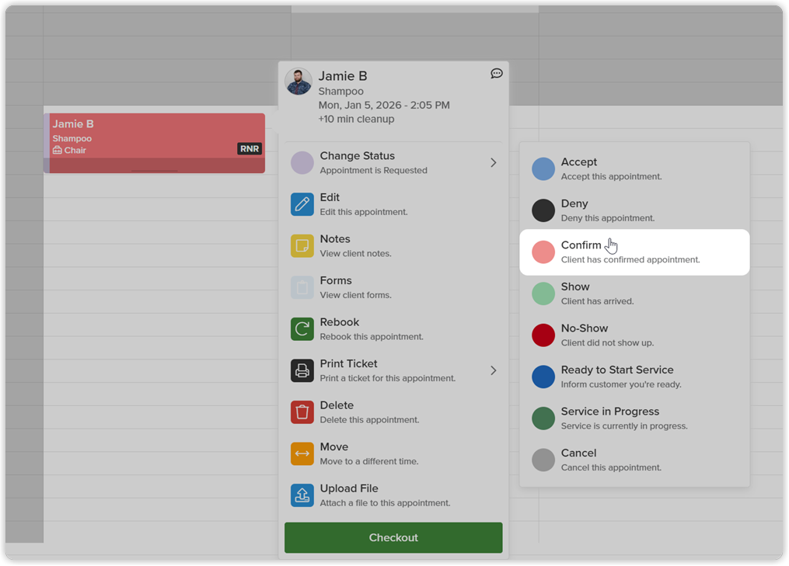This screenshot has width=789, height=566.
Task: Click the dark green Service in Progress circle
Action: (543, 418)
